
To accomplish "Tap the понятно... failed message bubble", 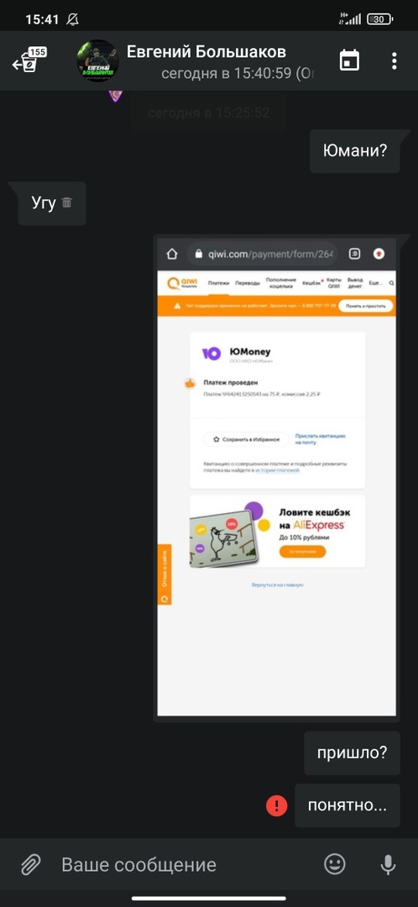I will (x=347, y=805).
